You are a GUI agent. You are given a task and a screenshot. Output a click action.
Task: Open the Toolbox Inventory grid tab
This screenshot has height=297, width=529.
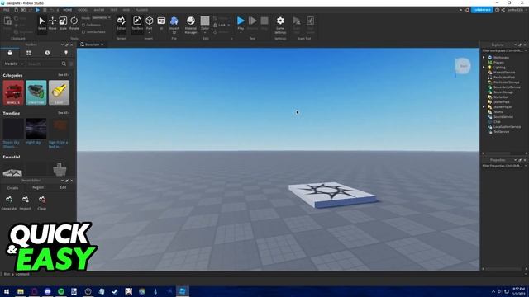pos(29,53)
